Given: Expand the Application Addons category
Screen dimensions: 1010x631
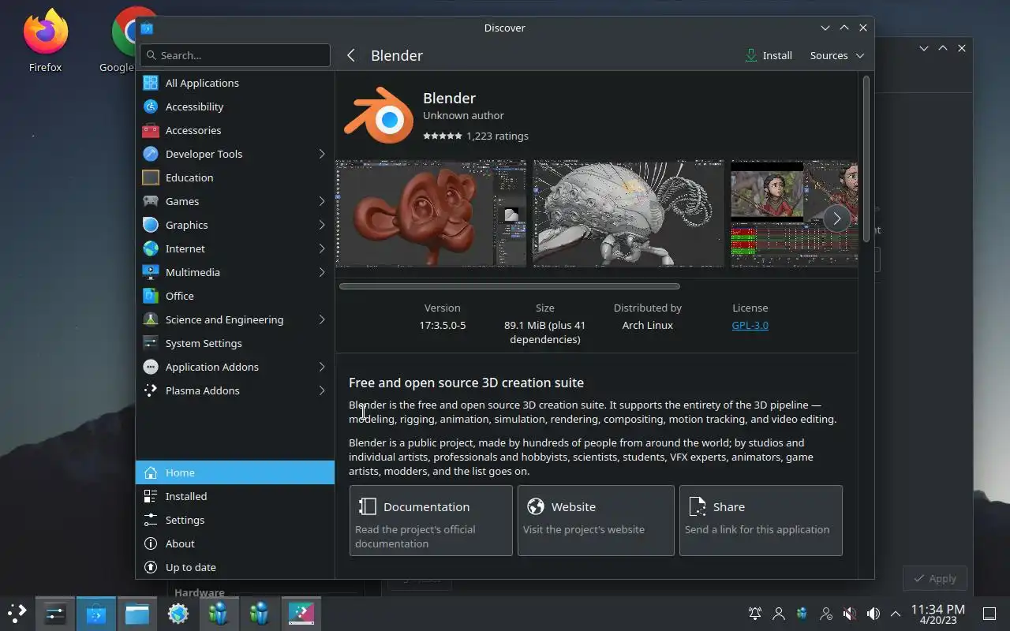Looking at the screenshot, I should point(322,367).
